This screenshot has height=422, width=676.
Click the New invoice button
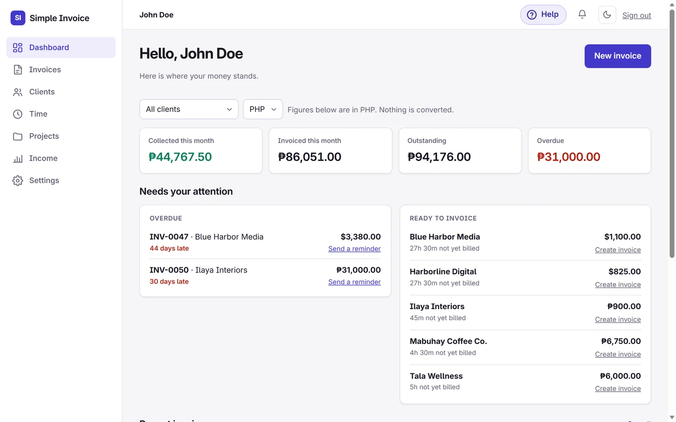click(x=618, y=56)
